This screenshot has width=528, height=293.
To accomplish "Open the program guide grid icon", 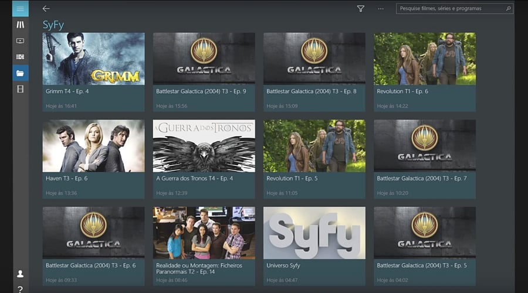I will (20, 57).
